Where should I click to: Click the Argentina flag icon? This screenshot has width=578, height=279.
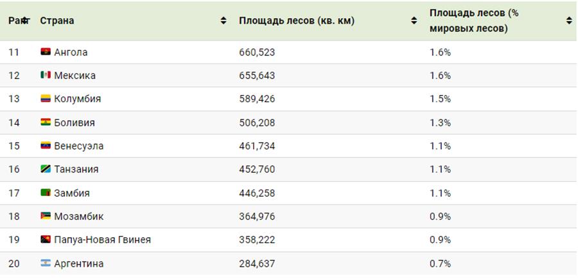click(46, 264)
